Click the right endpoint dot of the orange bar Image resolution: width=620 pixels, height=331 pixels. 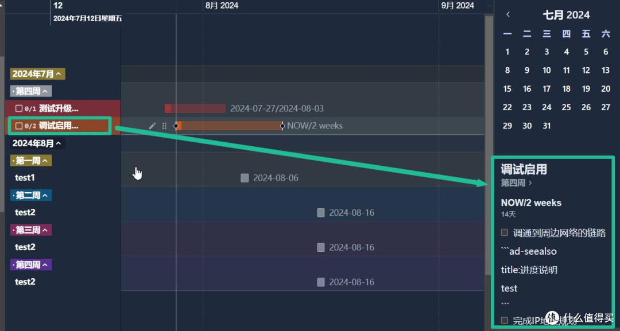(282, 126)
